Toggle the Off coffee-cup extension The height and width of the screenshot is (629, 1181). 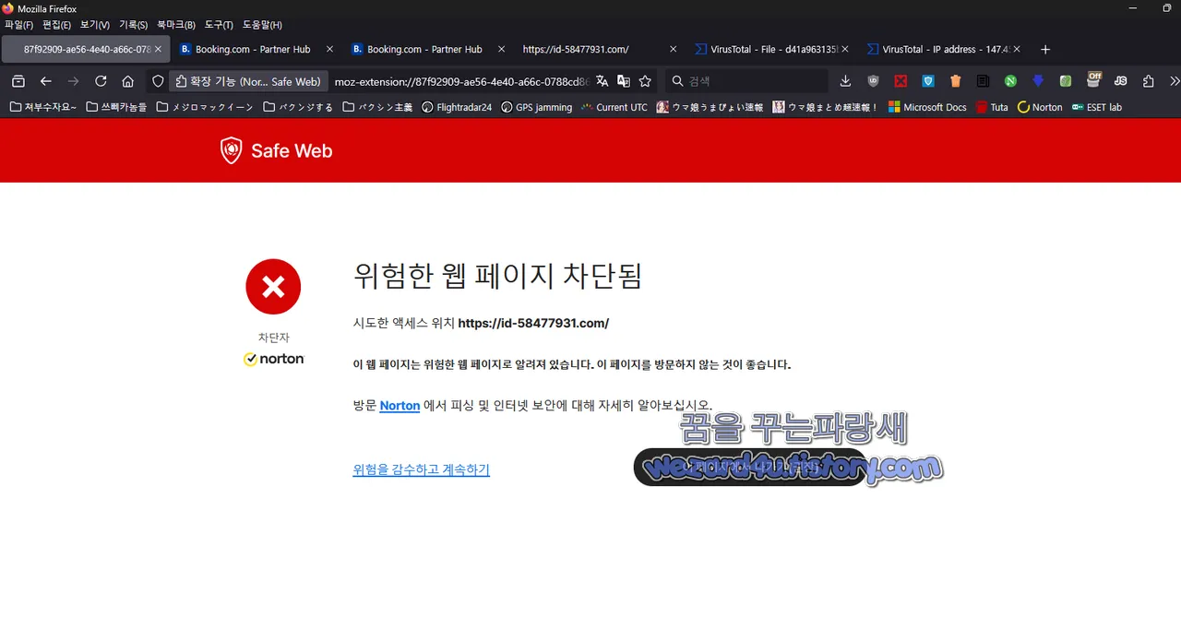(x=1092, y=81)
